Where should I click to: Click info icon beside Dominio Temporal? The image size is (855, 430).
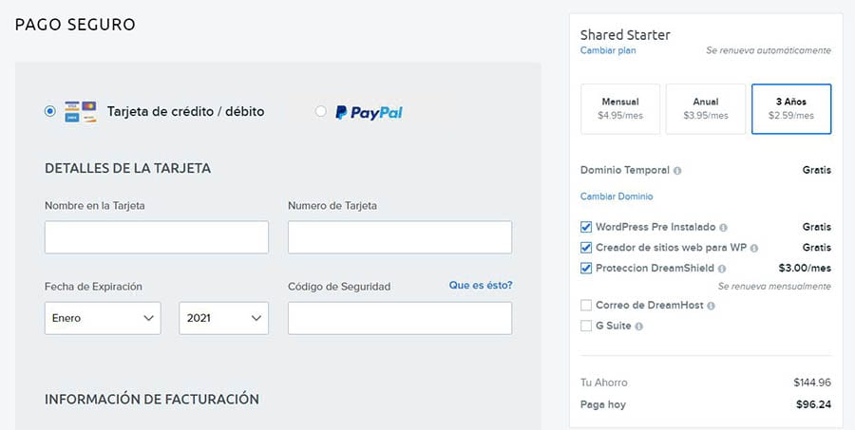coord(677,171)
